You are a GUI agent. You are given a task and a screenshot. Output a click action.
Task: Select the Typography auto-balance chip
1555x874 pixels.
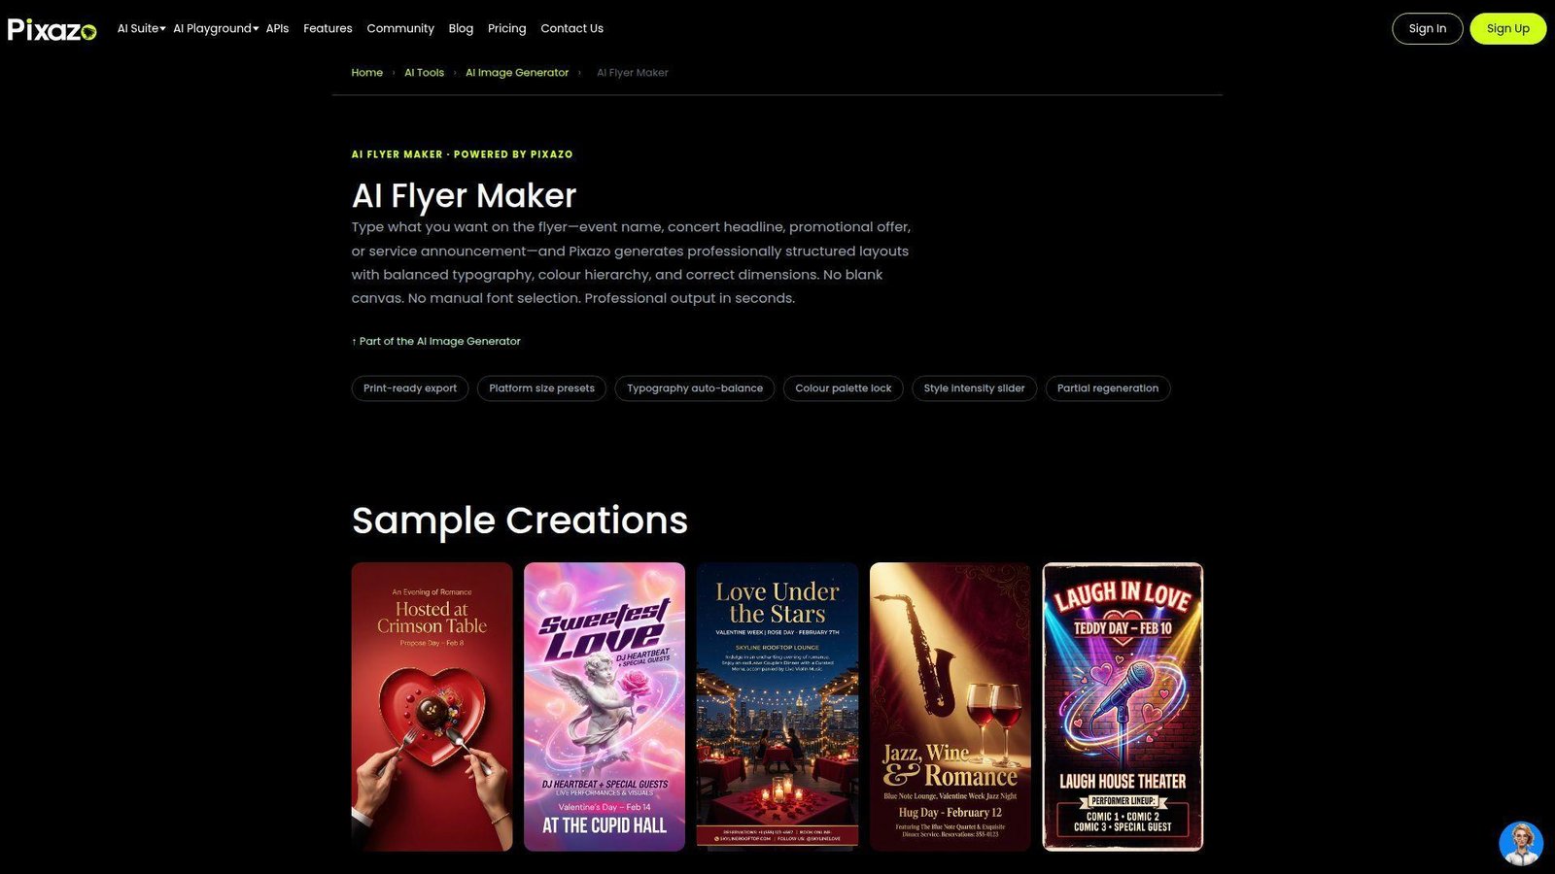(x=695, y=388)
